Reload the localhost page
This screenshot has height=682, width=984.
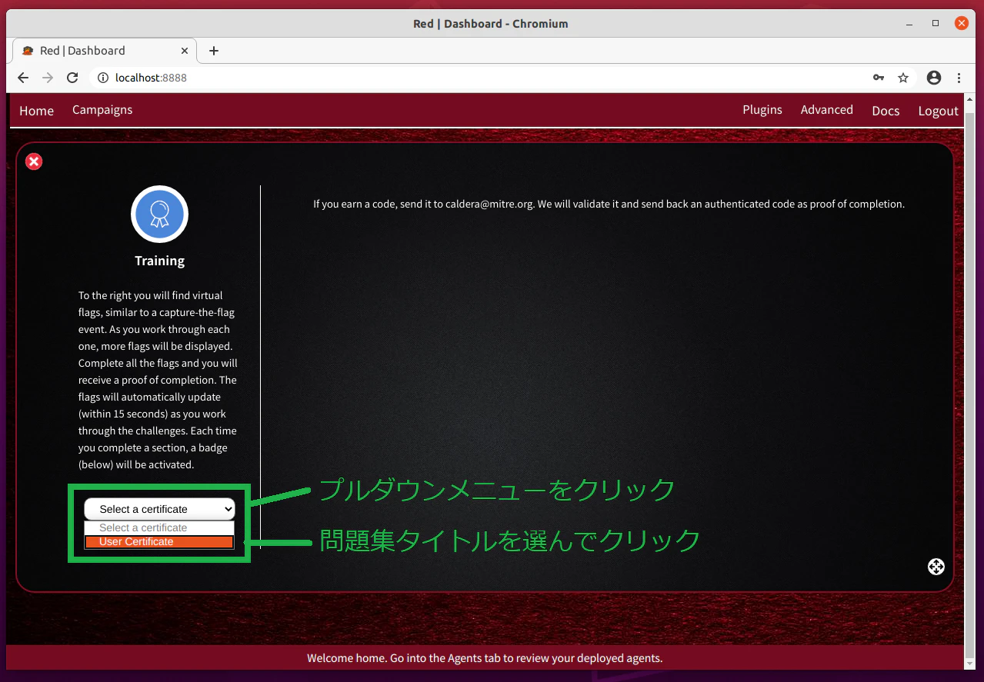tap(72, 78)
